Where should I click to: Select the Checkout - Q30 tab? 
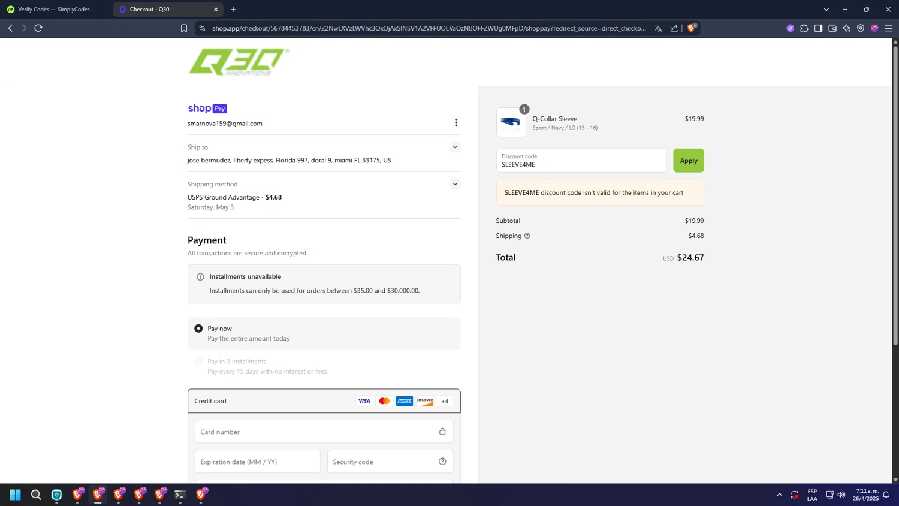coord(168,10)
